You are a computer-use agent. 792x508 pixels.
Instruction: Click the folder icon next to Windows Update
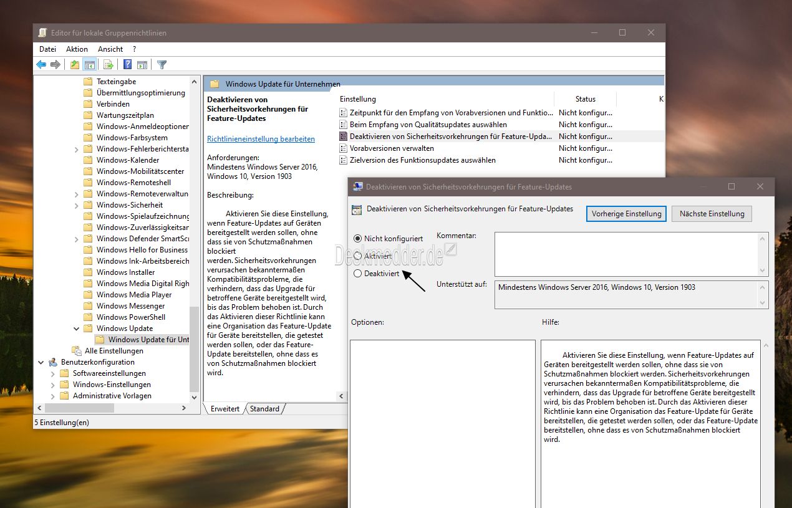88,328
